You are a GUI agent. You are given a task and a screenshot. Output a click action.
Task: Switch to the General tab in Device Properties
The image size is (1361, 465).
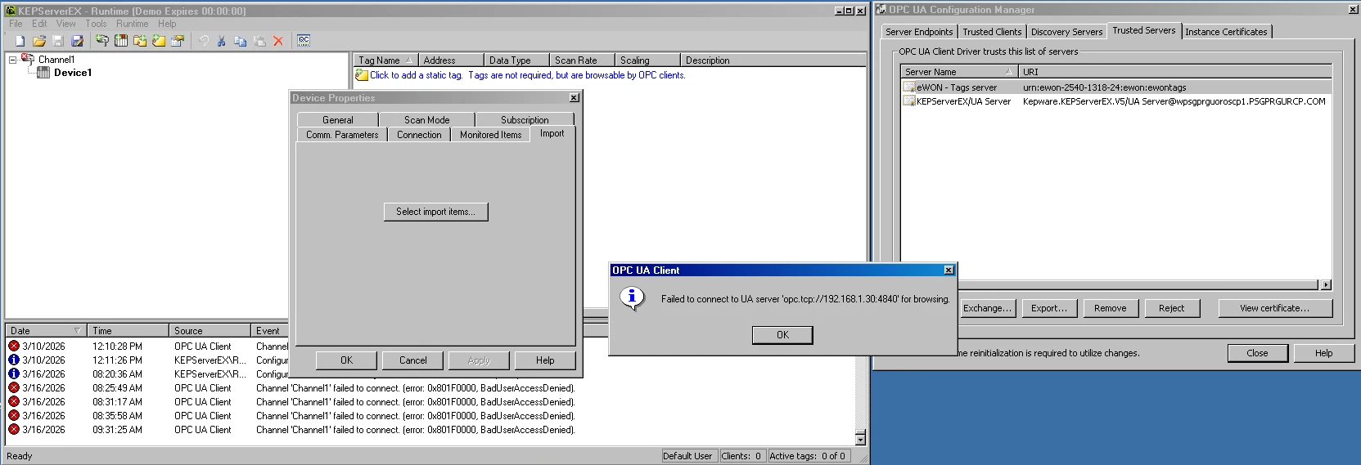coord(337,120)
